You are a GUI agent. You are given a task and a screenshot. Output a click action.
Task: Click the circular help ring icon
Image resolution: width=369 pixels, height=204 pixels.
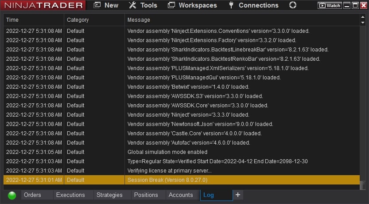point(293,5)
